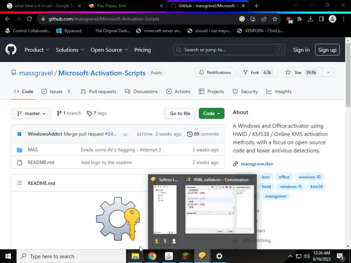This screenshot has height=263, width=351.
Task: Switch to the Insights tab
Action: (279, 91)
